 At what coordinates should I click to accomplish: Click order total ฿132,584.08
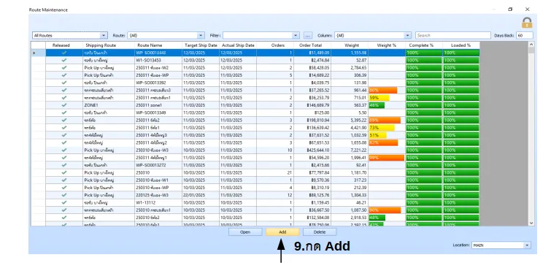319,218
